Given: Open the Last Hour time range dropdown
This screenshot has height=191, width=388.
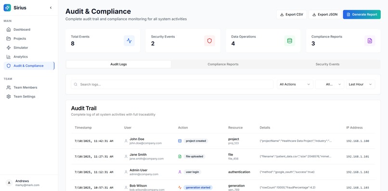Looking at the screenshot, I should [360, 84].
